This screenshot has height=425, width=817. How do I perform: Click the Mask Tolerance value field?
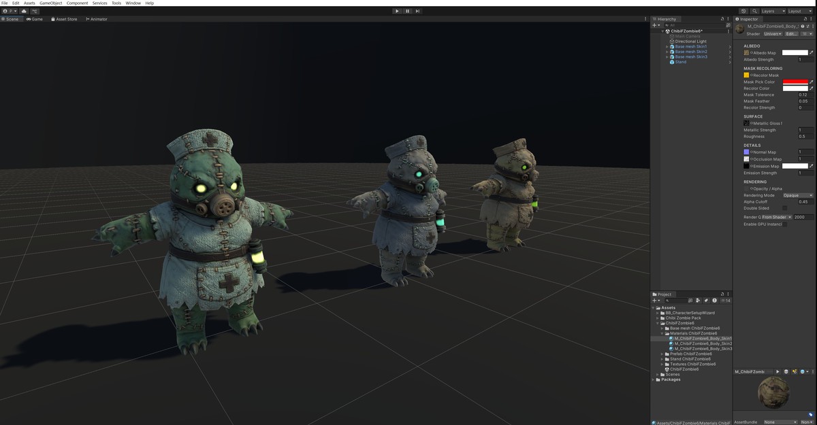[x=805, y=95]
